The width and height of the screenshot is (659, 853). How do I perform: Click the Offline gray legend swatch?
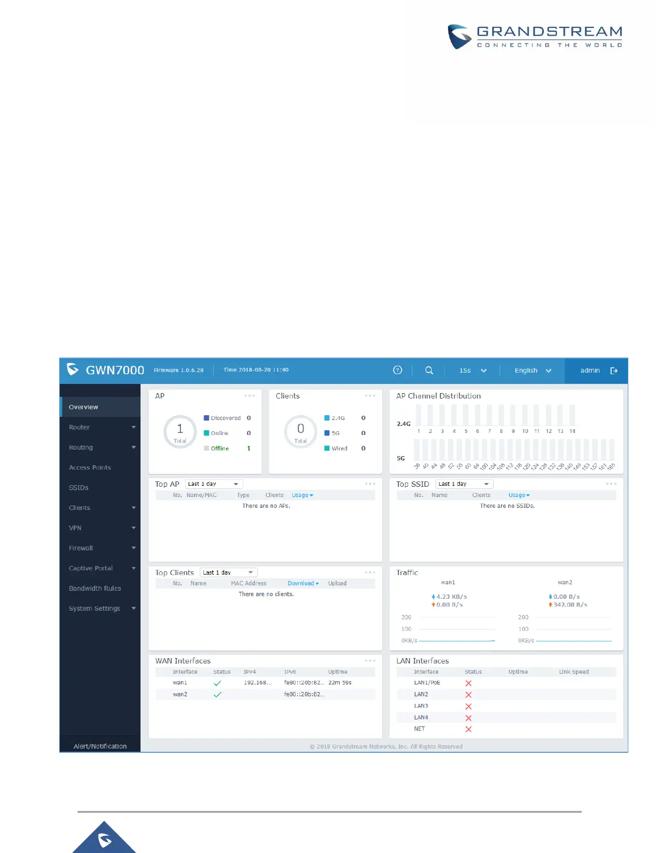tap(206, 448)
